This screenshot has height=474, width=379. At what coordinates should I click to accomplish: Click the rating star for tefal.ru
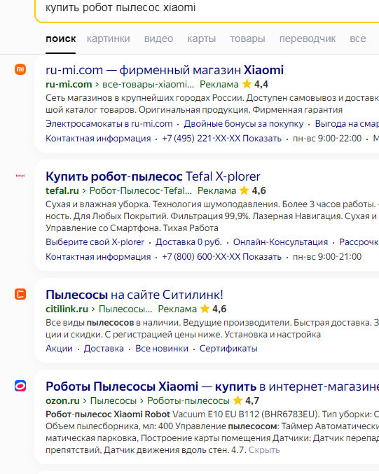point(244,190)
